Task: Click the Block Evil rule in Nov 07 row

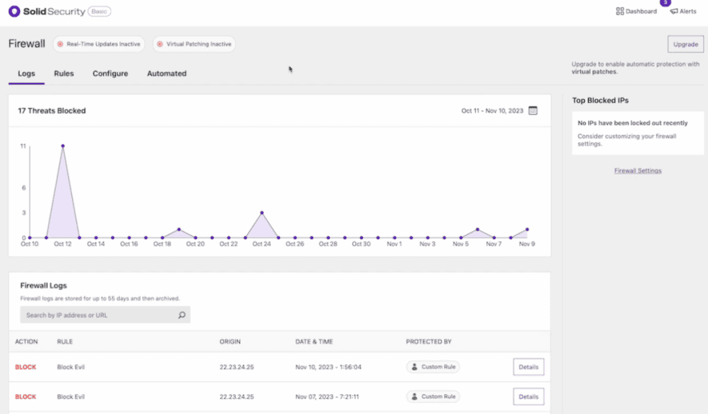Action: point(71,397)
